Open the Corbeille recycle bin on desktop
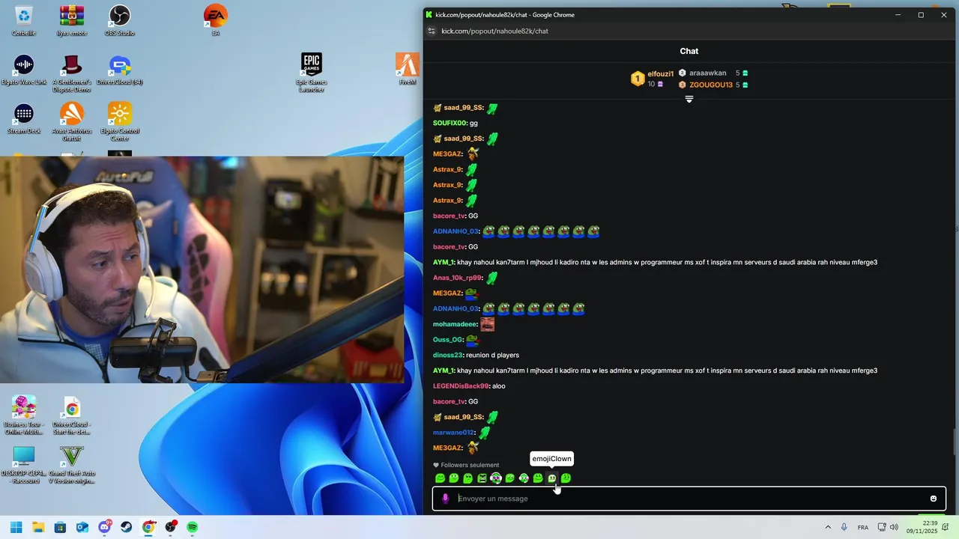The width and height of the screenshot is (959, 539). click(24, 21)
